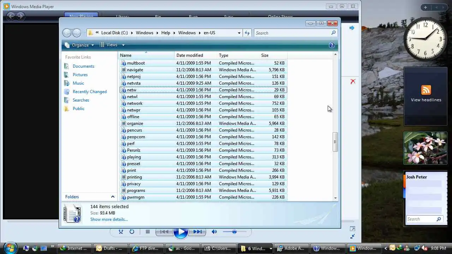Click the Previous track button in Media Player

coord(164,232)
